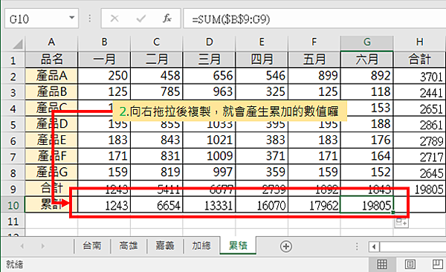Switch to Page Break Preview icon
This screenshot has height=272, width=446.
438,265
